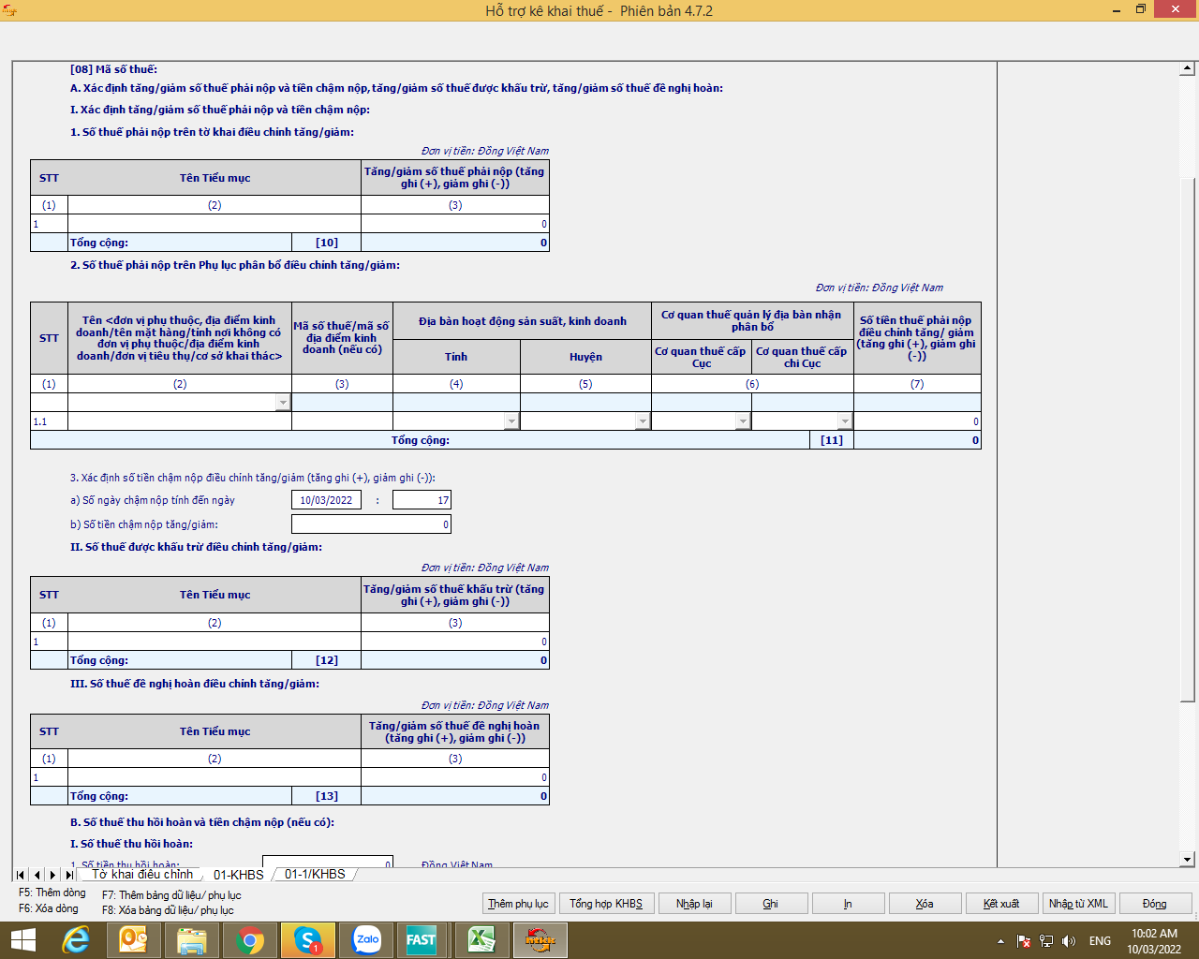Go to next sheet with navigation arrow
The height and width of the screenshot is (959, 1199).
point(52,875)
